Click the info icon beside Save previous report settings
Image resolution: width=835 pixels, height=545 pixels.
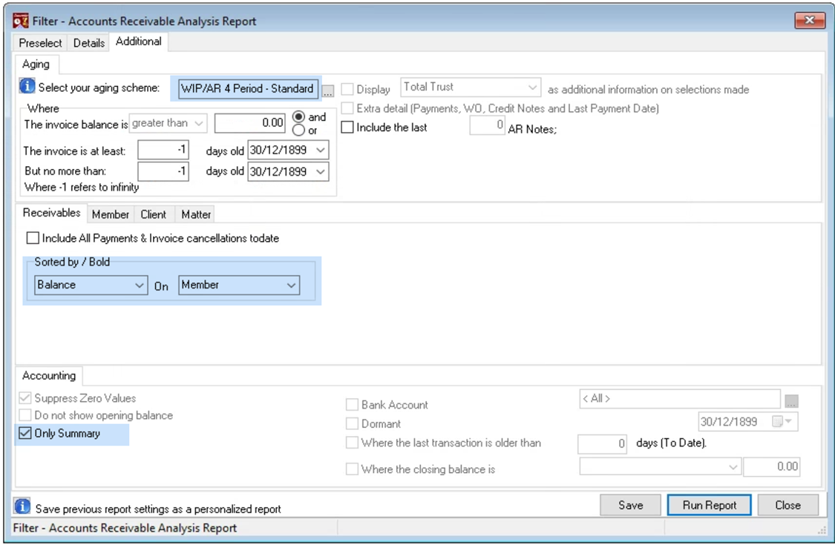coord(22,506)
